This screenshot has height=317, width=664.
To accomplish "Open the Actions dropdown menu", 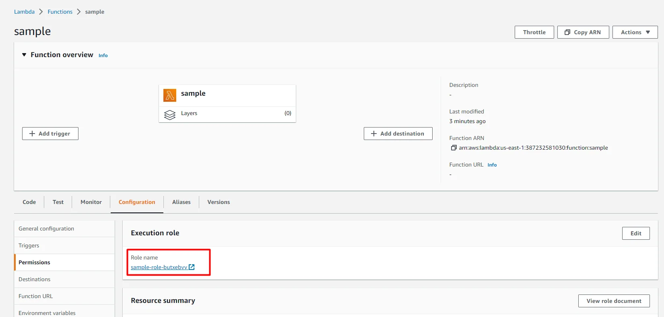I will (635, 32).
